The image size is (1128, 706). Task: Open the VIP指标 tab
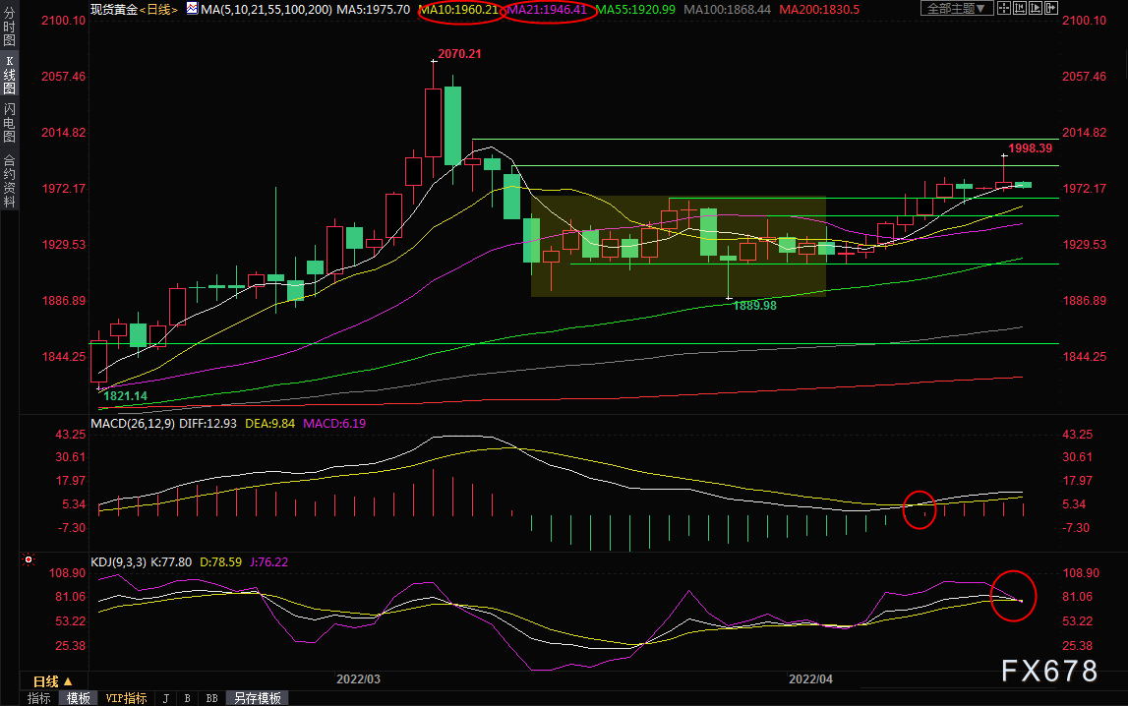[x=126, y=698]
